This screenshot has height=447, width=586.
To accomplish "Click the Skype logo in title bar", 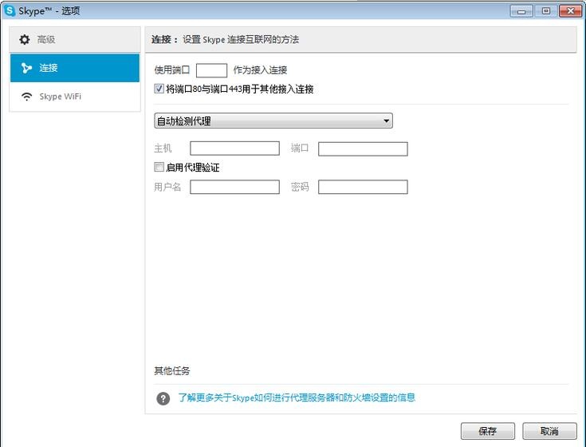I will (x=10, y=10).
